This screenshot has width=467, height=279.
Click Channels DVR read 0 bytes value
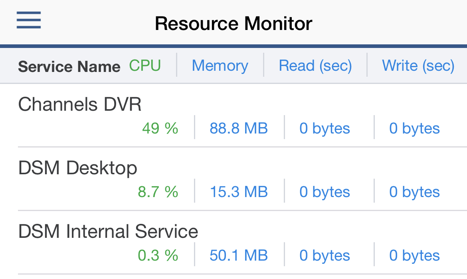pos(325,128)
